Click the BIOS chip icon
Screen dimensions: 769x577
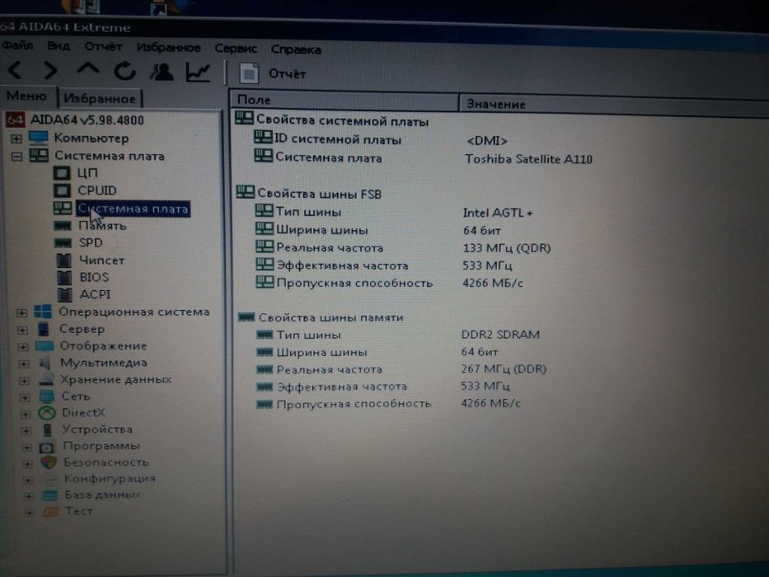coord(64,277)
